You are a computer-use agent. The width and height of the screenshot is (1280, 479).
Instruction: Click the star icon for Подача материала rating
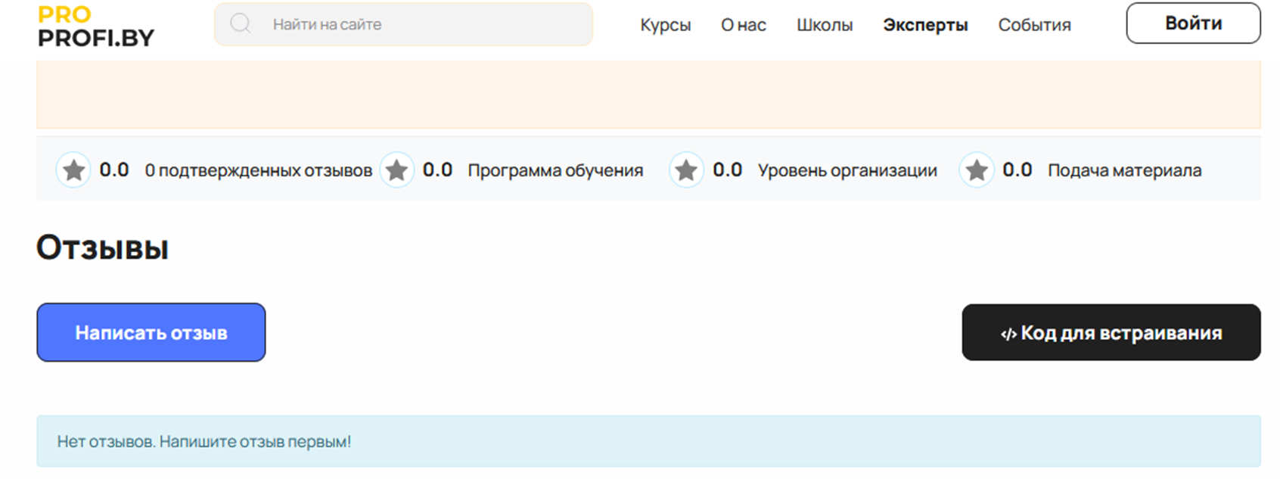(x=977, y=170)
